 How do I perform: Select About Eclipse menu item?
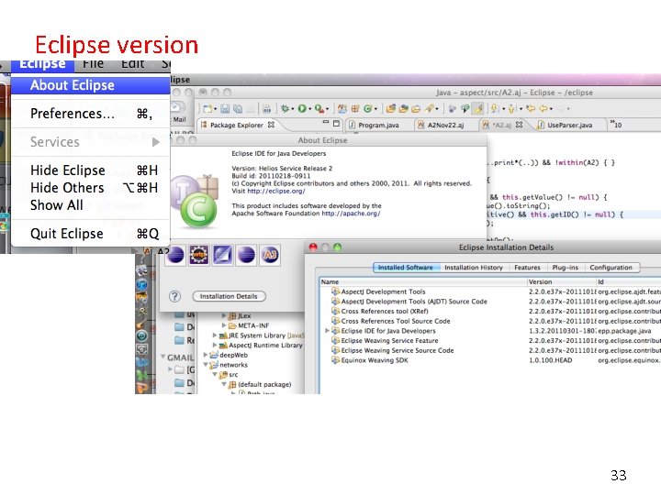coord(91,85)
